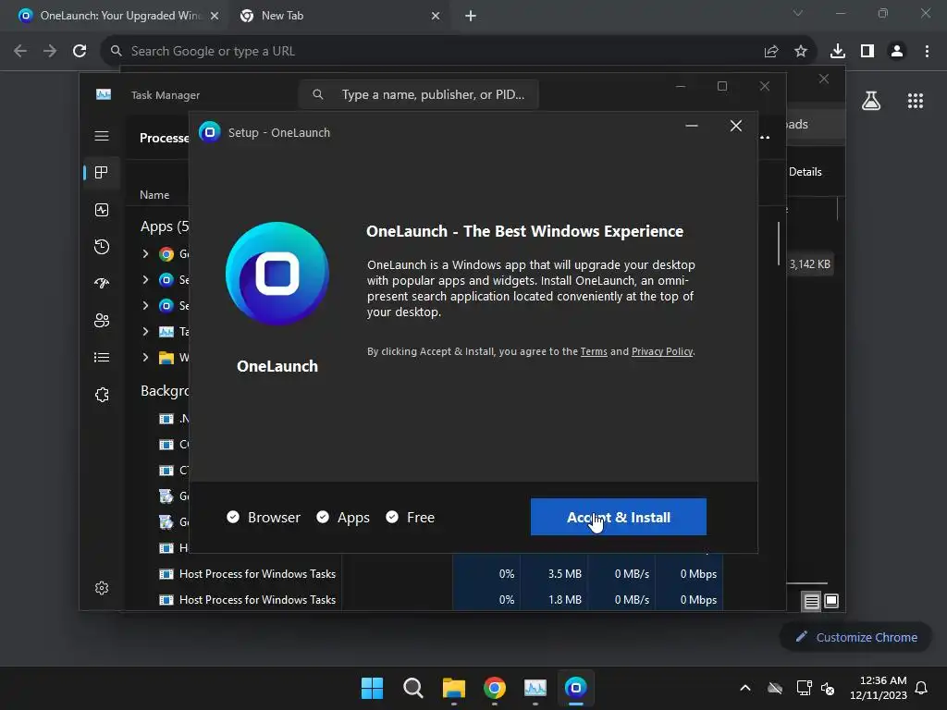947x710 pixels.
Task: Open Chrome tab search chevron
Action: pos(798,13)
